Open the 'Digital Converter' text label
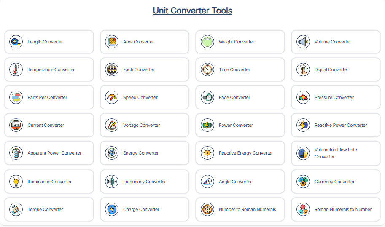385x227 pixels. click(331, 69)
